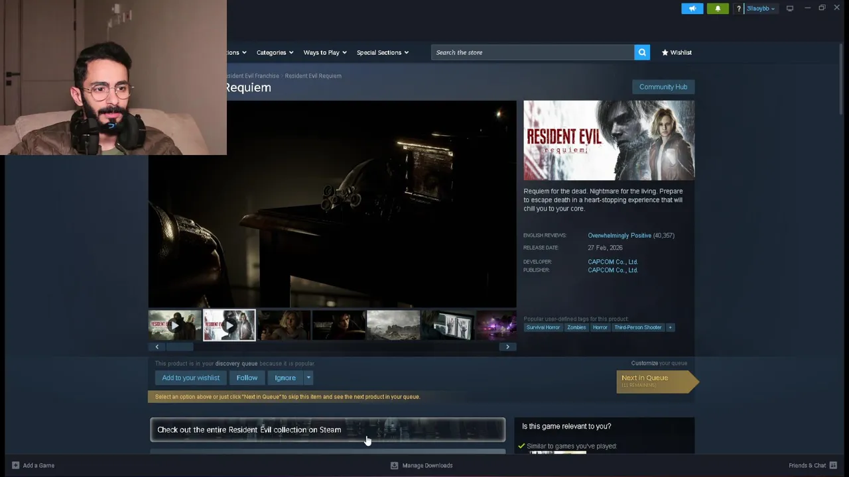Click the Resident Evil Requiem breadcrumb
849x477 pixels.
pyautogui.click(x=313, y=76)
